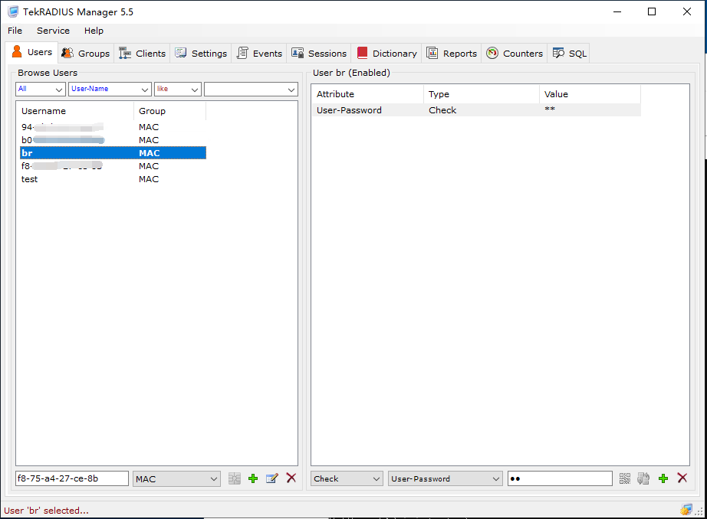Expand the User-Name attribute filter dropdown

click(110, 89)
